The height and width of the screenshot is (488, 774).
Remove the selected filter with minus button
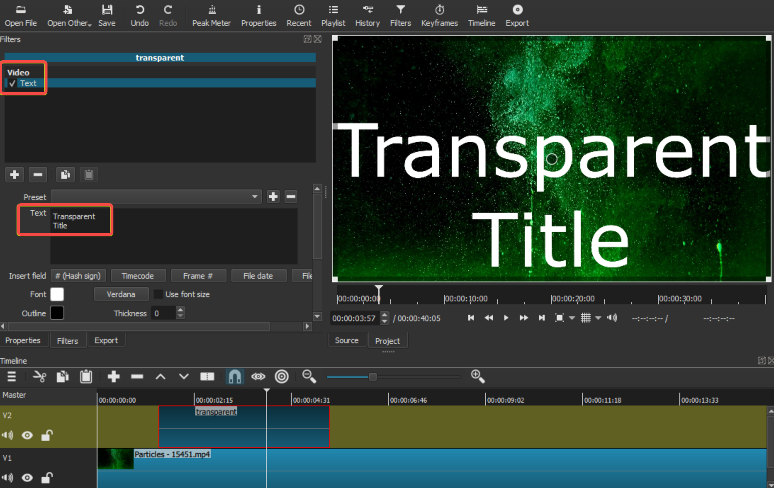[38, 175]
